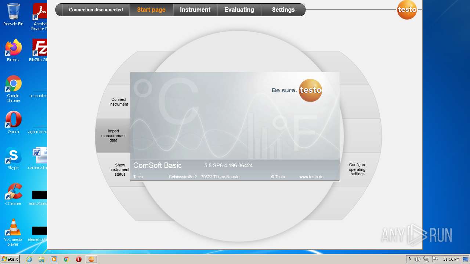Launch Opera desktop shortcut
Screen dimensions: 470x264
coord(13,122)
